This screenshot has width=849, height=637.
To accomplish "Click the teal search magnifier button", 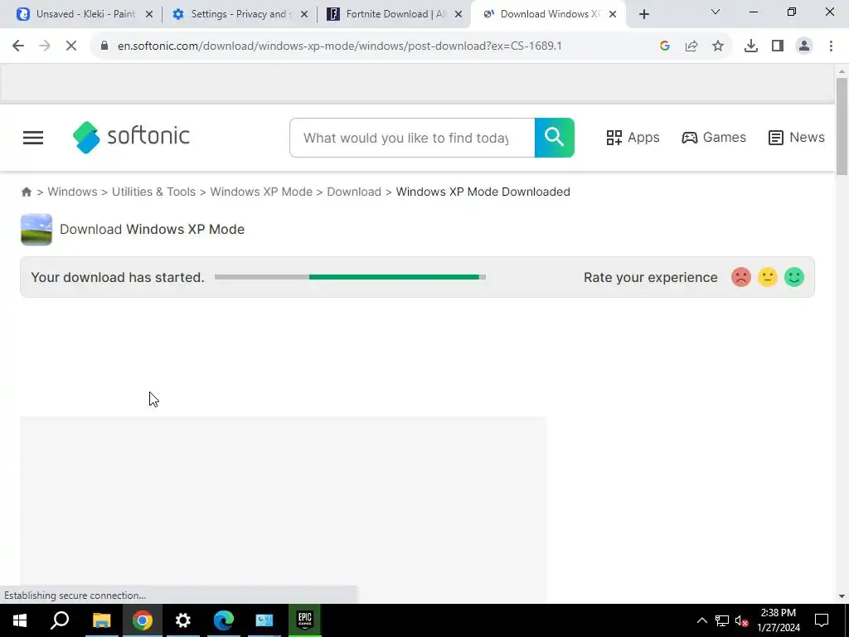I will click(554, 138).
